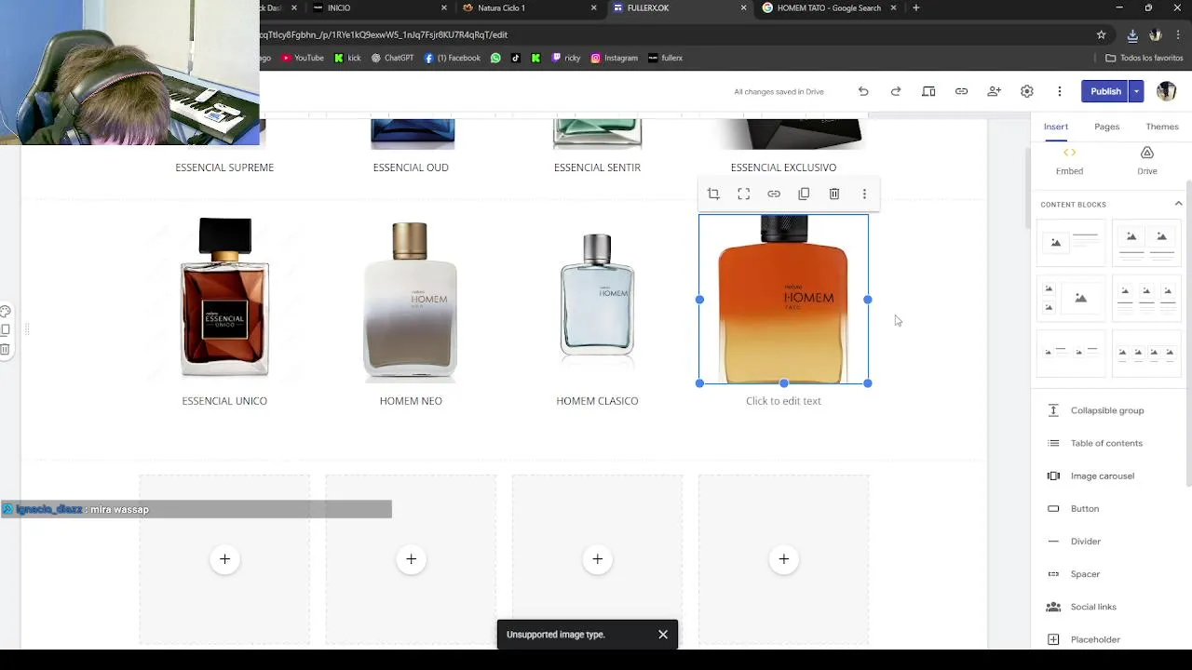Collapse the Content Blocks section
1192x670 pixels.
coord(1178,204)
